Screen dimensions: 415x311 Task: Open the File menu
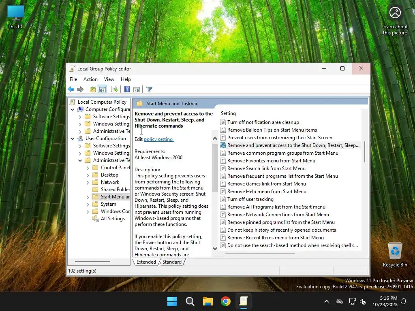pos(73,79)
